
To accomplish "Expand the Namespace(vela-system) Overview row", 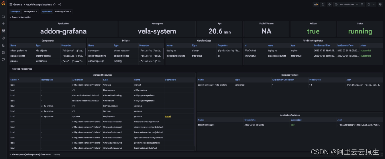I will click(30, 155).
